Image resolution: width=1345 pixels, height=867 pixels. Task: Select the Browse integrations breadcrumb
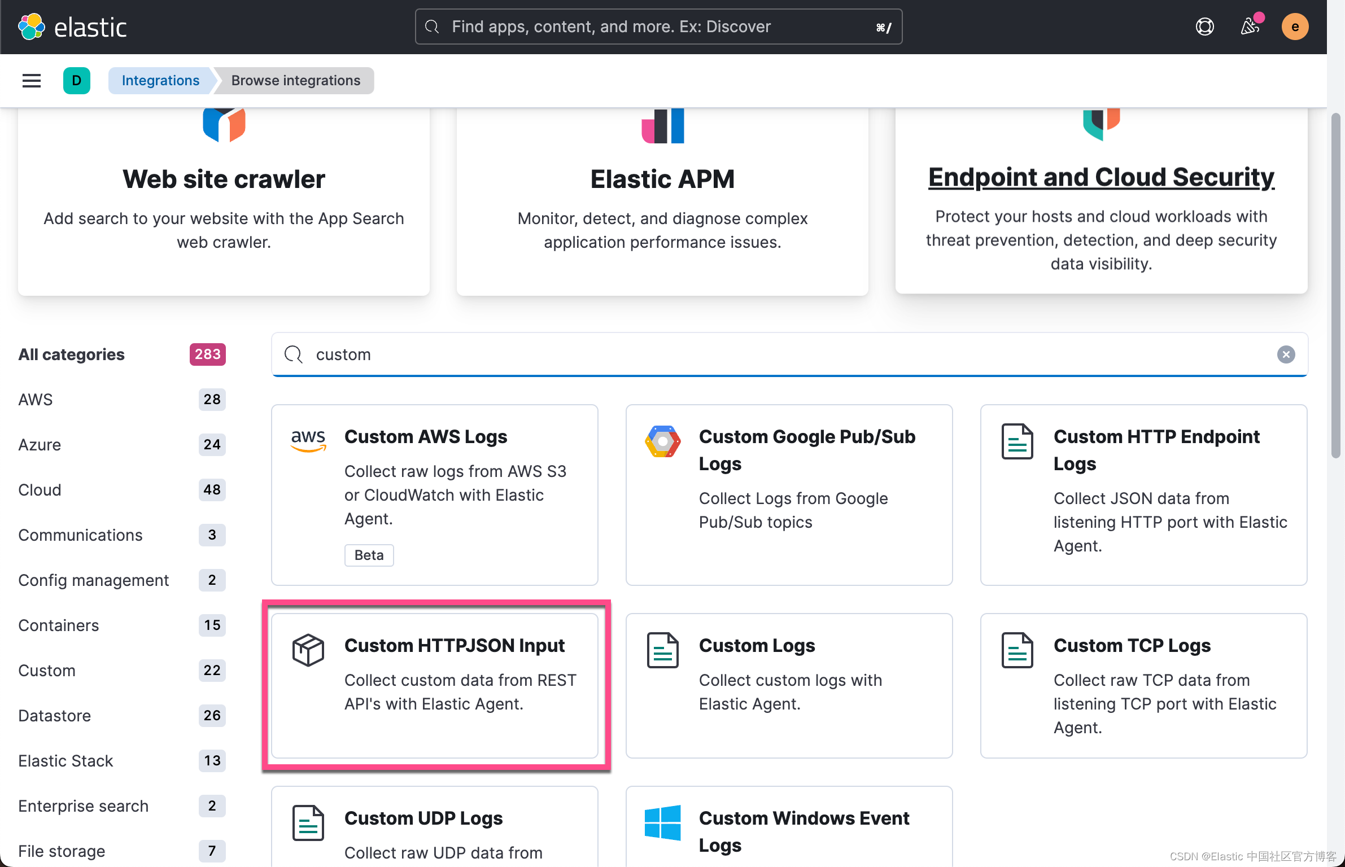pos(295,80)
